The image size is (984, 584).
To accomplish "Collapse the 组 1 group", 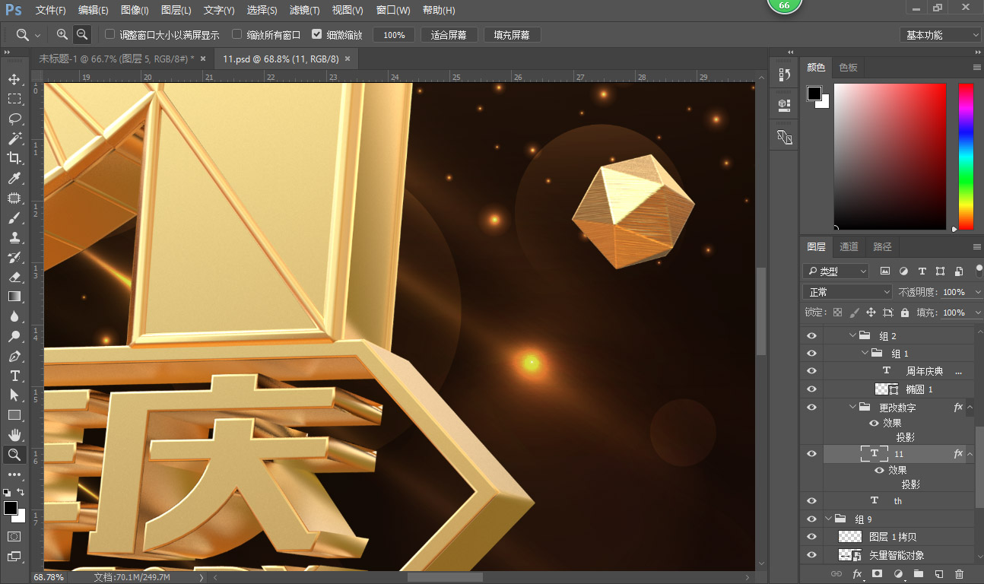I will click(865, 353).
